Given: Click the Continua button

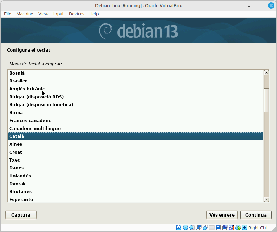Looking at the screenshot, I should [x=256, y=215].
